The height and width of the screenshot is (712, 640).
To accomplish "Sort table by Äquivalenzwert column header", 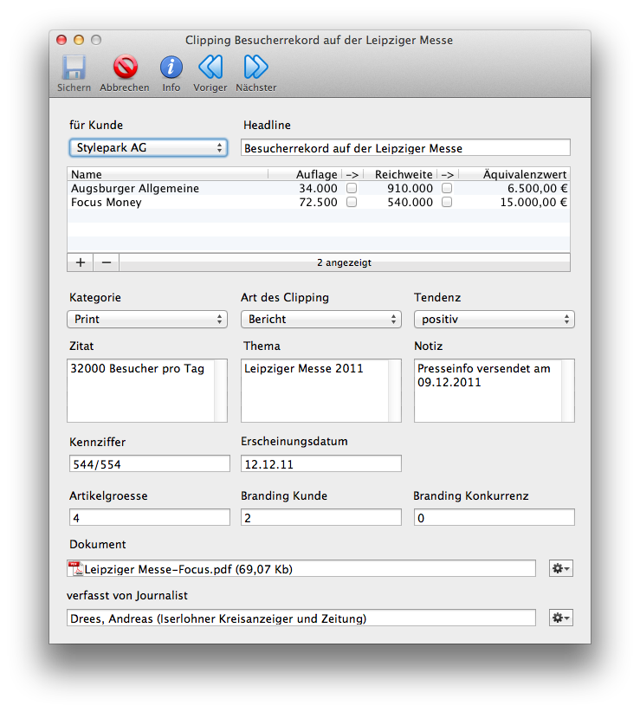I will 514,174.
